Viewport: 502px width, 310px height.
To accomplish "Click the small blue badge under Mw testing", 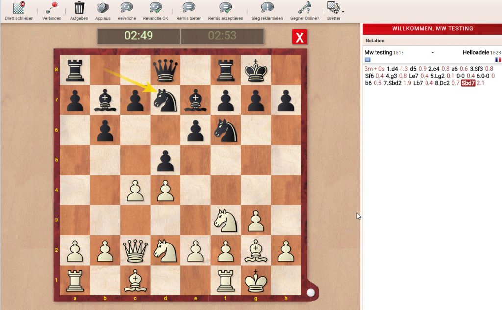I will click(x=367, y=60).
